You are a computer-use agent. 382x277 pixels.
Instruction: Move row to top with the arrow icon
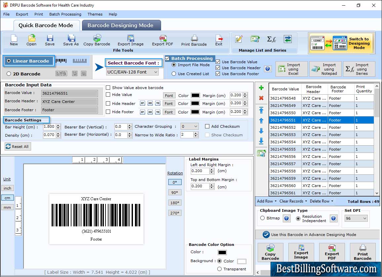[x=261, y=110]
